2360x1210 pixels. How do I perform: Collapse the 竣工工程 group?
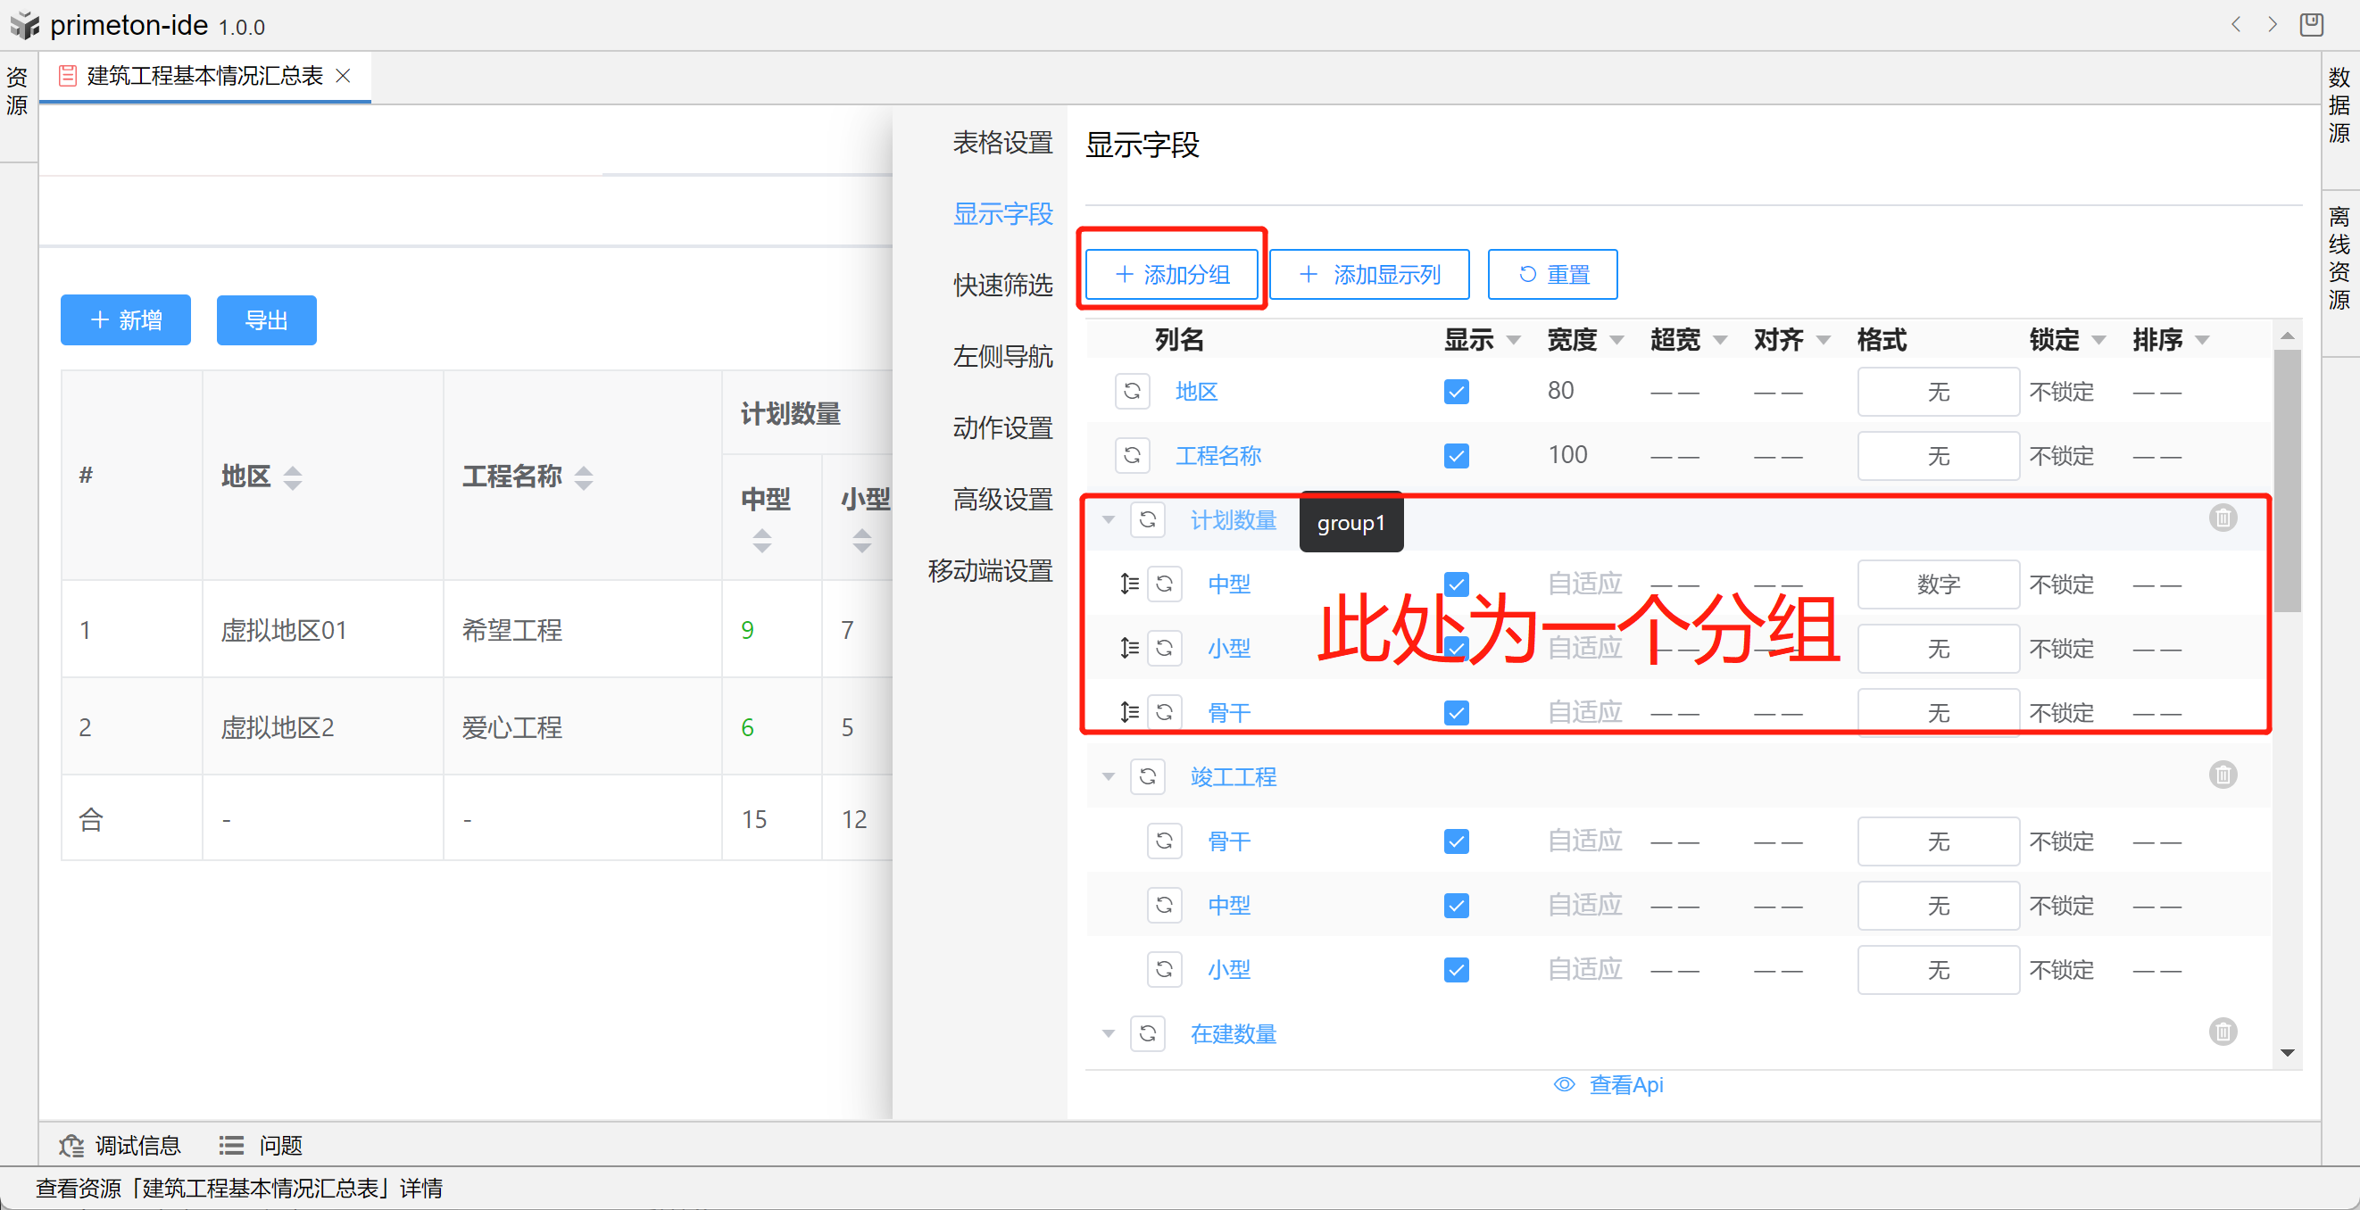pos(1109,776)
